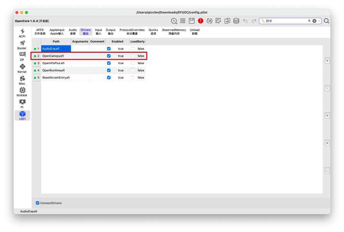344x232 pixels.
Task: Open the Misc section
Action: [22, 80]
